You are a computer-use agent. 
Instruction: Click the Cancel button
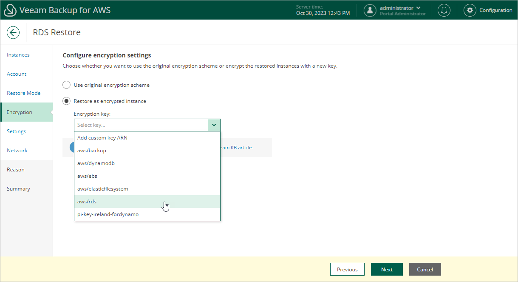click(x=425, y=269)
